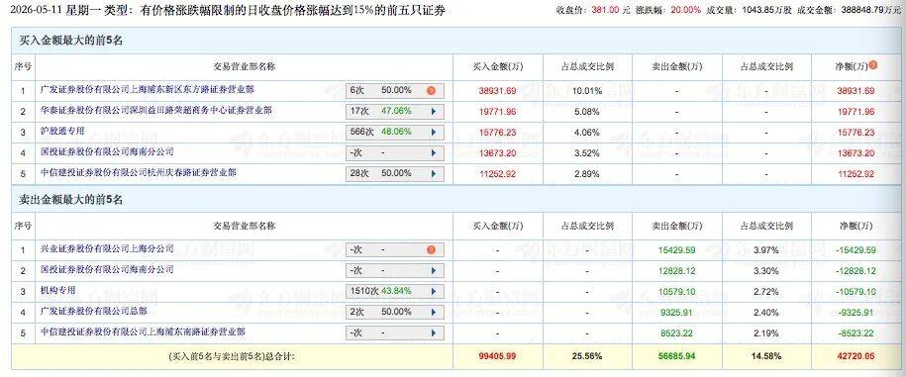Expand arrow in 中信建投杭州庆春路 row

[433, 174]
